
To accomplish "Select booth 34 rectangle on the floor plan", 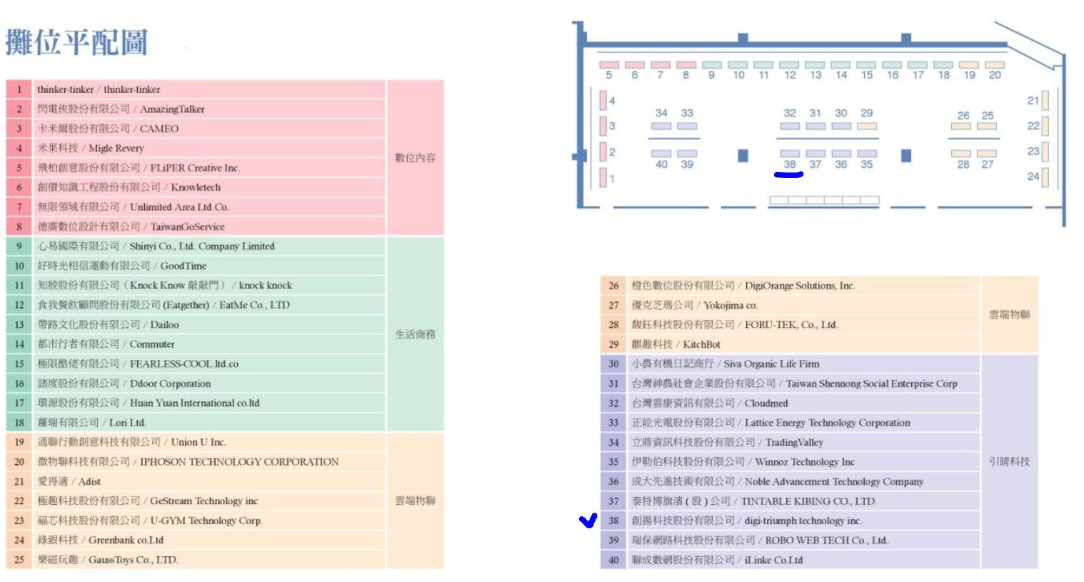I will pyautogui.click(x=661, y=126).
